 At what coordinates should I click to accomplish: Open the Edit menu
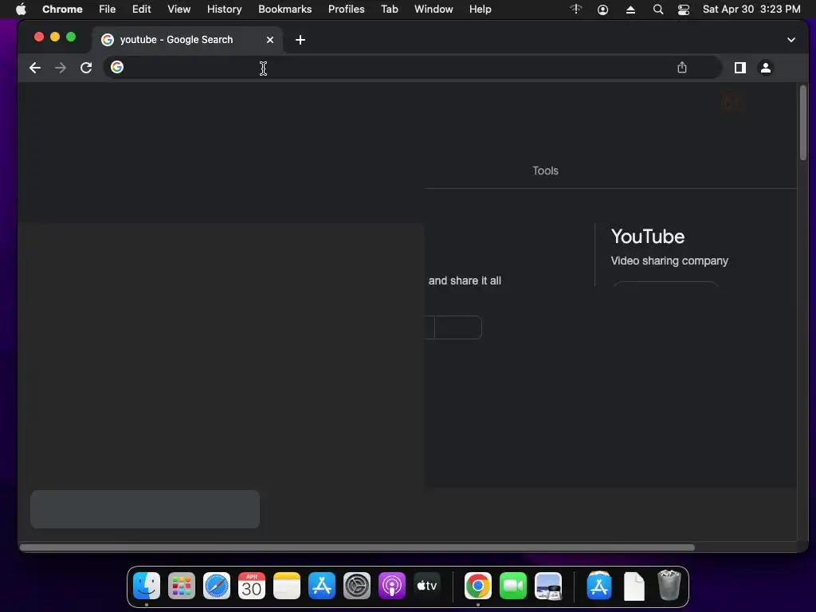142,9
